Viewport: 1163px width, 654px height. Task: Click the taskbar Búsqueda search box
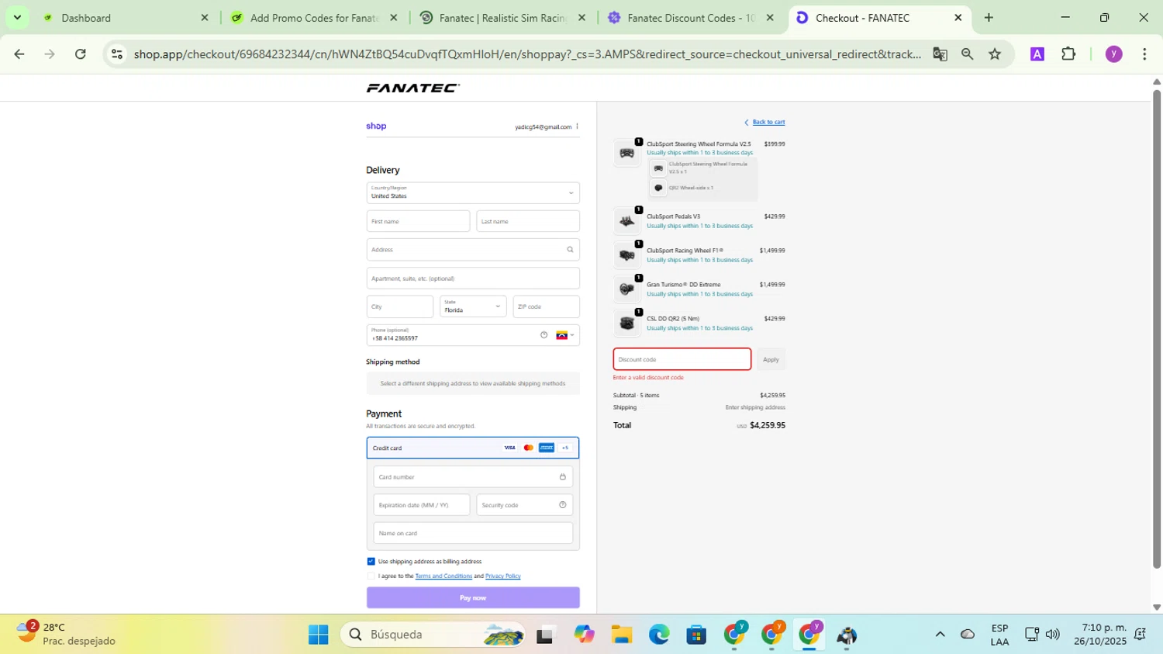click(x=433, y=635)
